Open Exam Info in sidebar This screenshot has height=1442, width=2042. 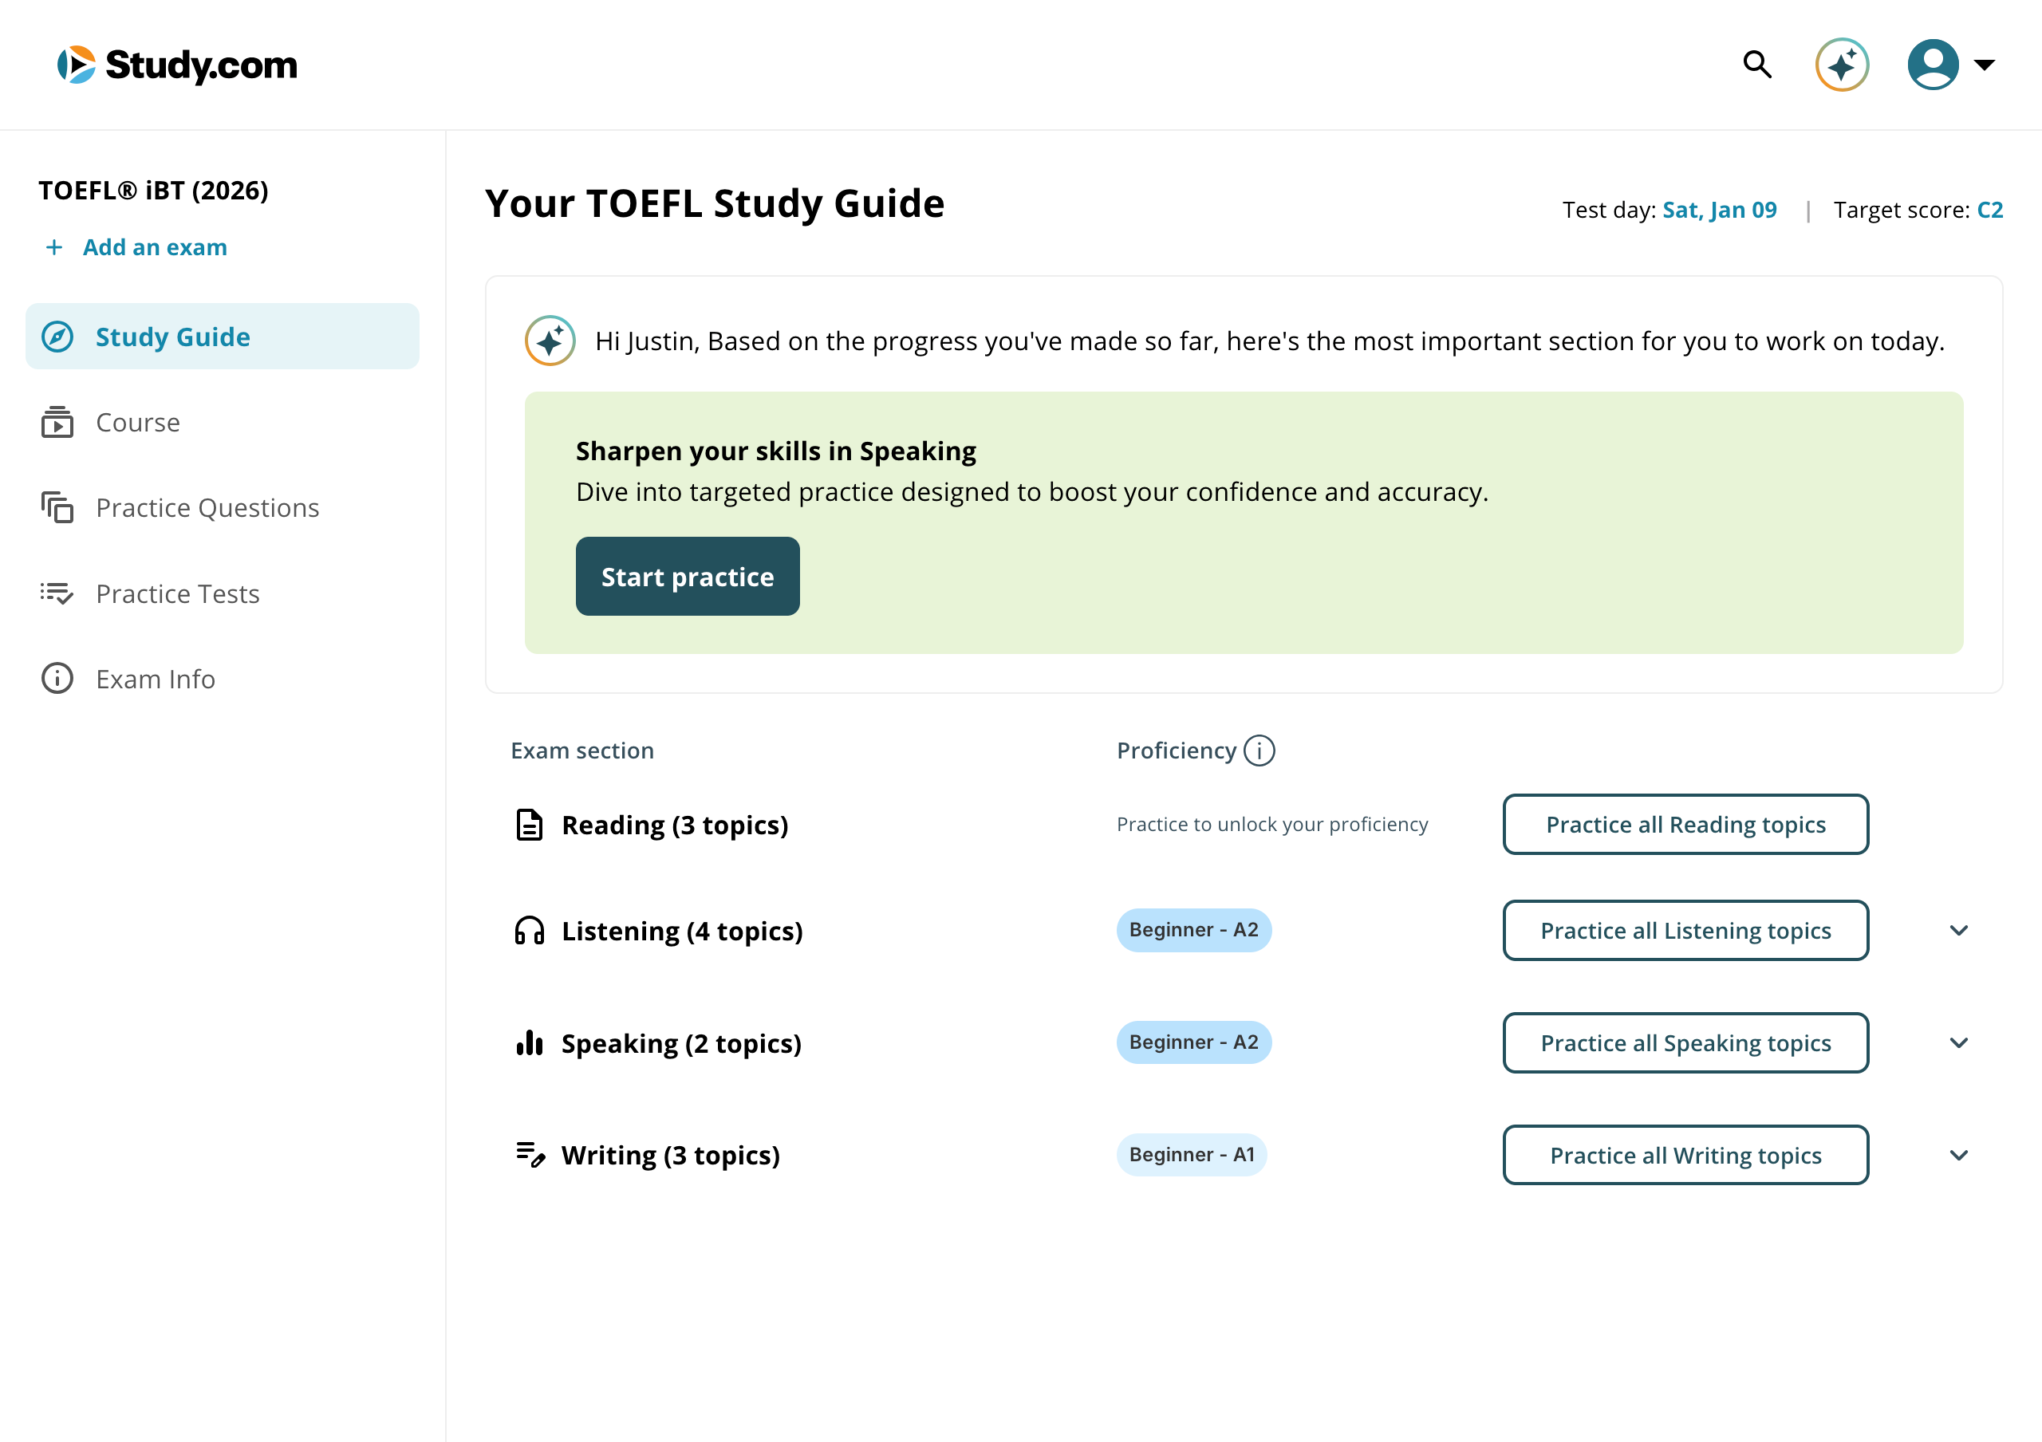[x=156, y=680]
